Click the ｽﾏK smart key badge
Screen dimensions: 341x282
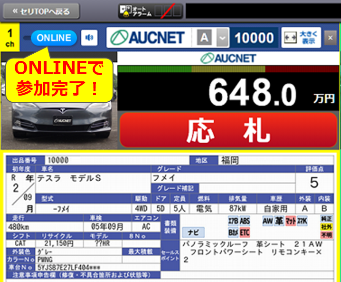pos(302,221)
